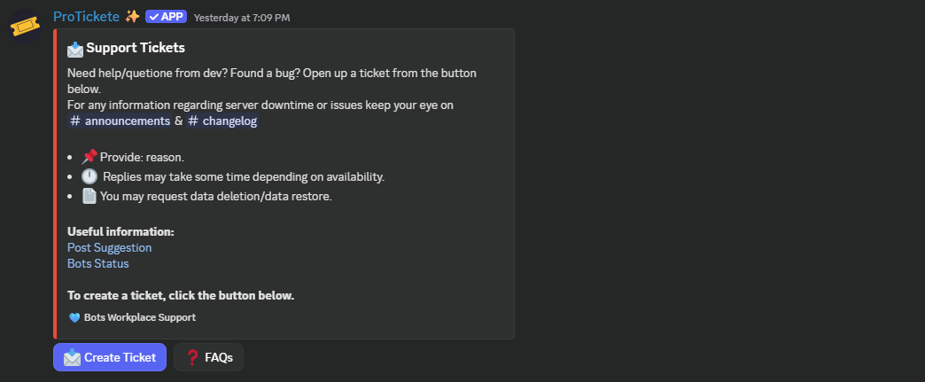Click the red question mark FAQs icon

(x=192, y=357)
